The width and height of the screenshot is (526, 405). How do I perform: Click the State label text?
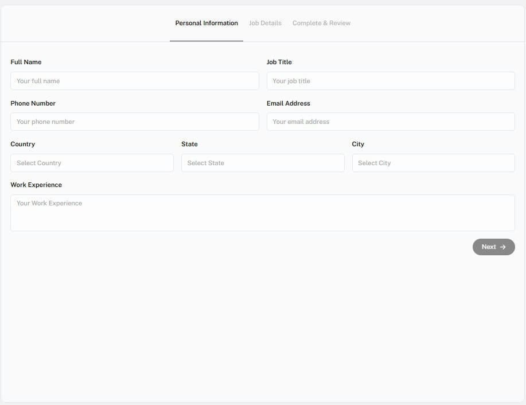pyautogui.click(x=189, y=144)
